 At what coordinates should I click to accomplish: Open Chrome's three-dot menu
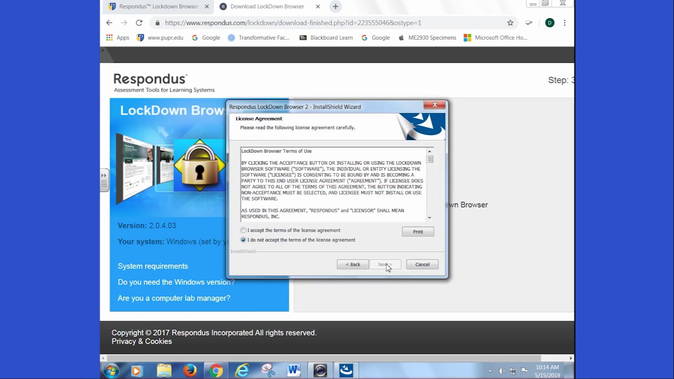(x=564, y=23)
